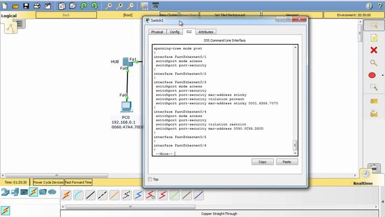Show help with the question mark icon
Image resolution: width=385 pixels, height=217 pixels.
[380, 6]
